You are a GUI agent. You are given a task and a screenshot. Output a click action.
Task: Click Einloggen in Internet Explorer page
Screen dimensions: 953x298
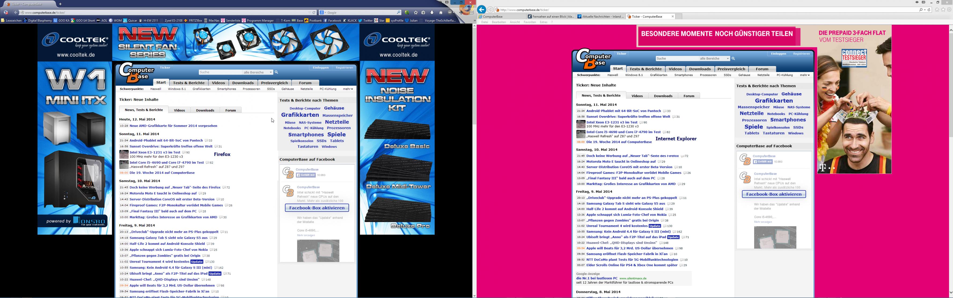click(x=778, y=54)
